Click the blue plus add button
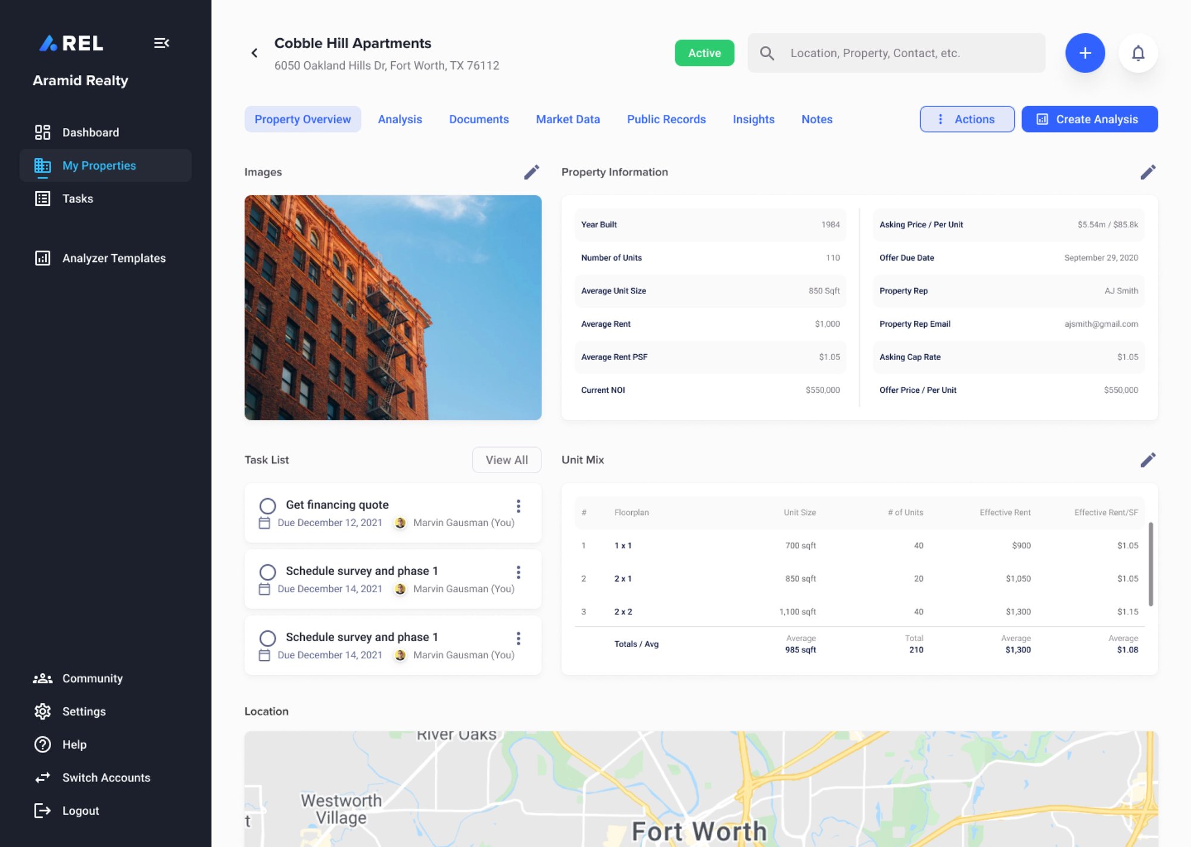Image resolution: width=1191 pixels, height=847 pixels. [x=1085, y=53]
